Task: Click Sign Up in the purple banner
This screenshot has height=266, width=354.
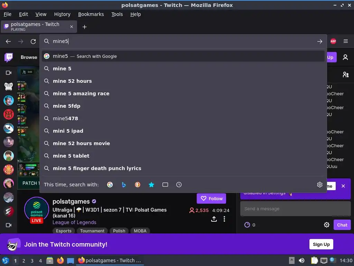Action: [321, 244]
